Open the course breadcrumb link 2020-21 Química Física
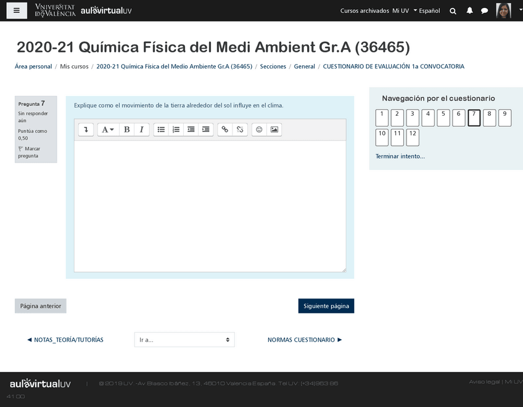 tap(174, 66)
